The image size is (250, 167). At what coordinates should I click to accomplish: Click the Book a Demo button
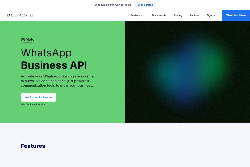tap(145, 5)
